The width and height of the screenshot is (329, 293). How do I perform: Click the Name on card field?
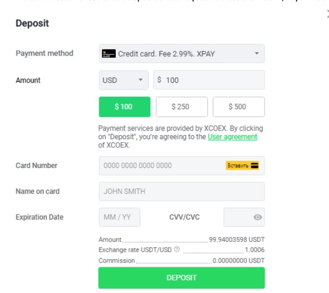[182, 192]
